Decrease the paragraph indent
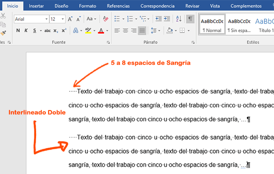Viewport: 274px width, 174px height. click(x=158, y=19)
